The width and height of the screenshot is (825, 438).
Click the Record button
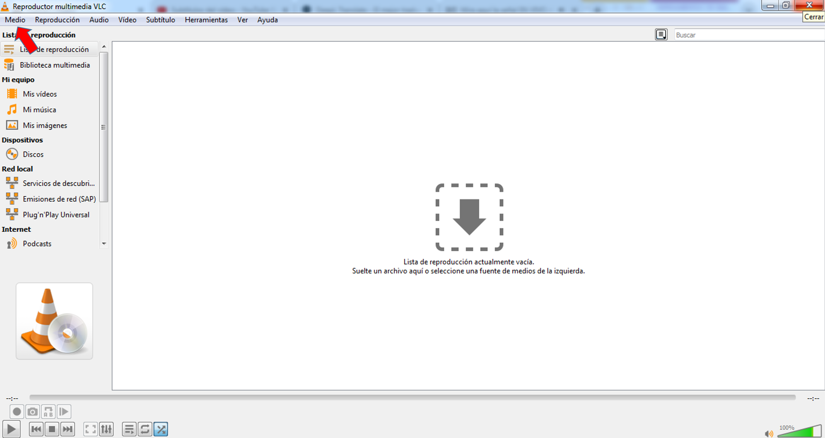click(x=17, y=412)
